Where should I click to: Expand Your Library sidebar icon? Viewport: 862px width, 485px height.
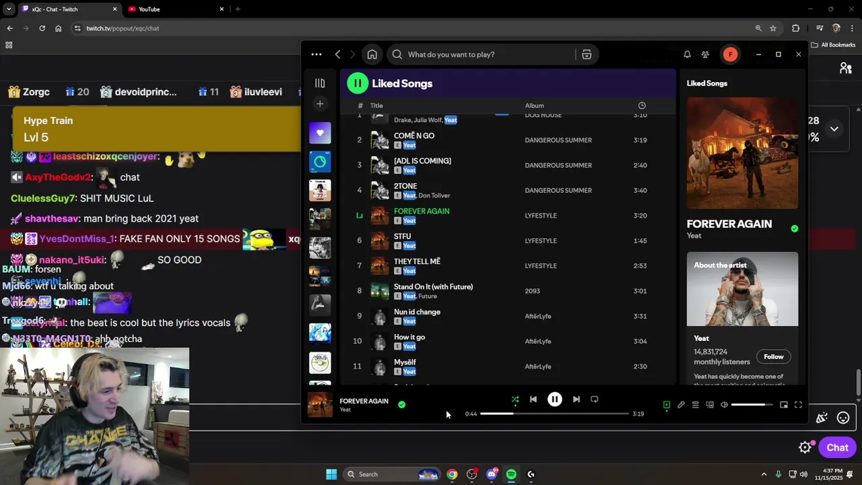click(320, 83)
